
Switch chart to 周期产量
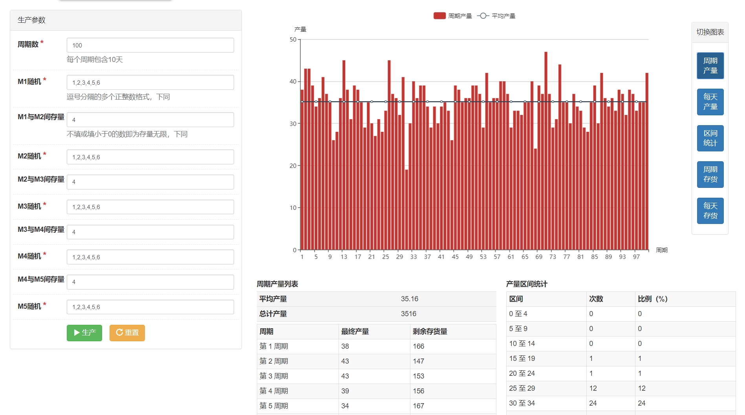tap(710, 66)
